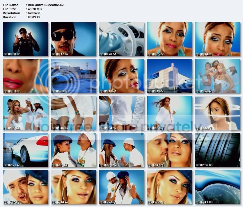Select the thumbnail timestamped 00:01:10.71
243x207 pixels.
[x=122, y=76]
